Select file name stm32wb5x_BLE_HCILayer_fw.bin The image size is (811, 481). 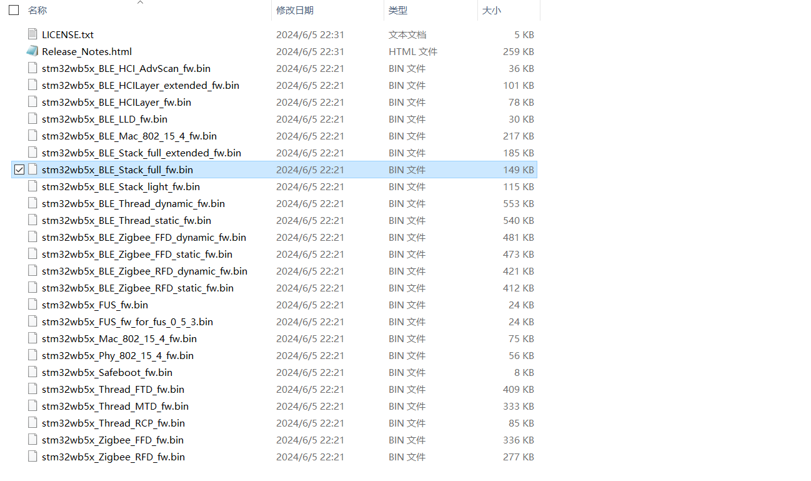[x=116, y=103]
